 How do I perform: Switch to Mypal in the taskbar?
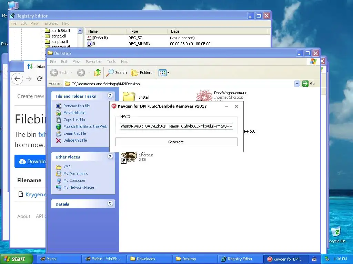(x=59, y=259)
